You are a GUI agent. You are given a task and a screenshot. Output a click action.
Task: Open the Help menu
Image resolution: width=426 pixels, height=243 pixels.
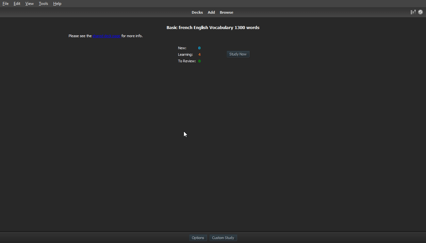(x=57, y=4)
